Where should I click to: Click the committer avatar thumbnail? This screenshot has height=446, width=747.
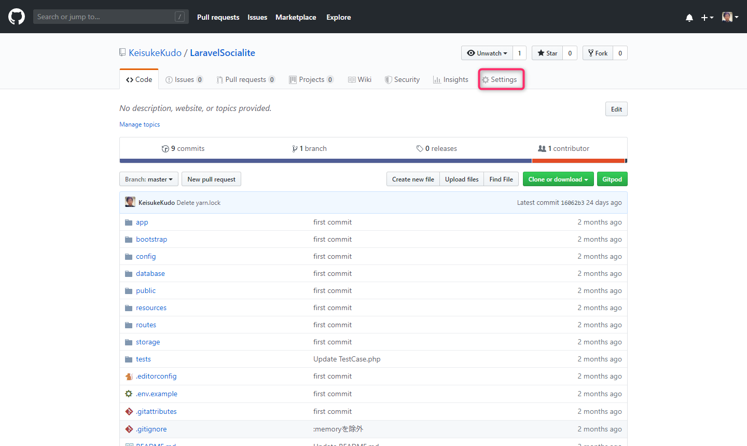point(130,202)
